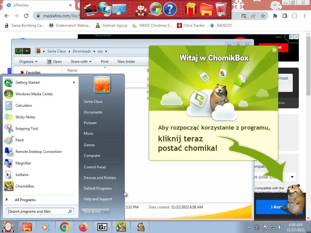
Task: Click the gift box icon in toolbar
Action: coord(191,9)
